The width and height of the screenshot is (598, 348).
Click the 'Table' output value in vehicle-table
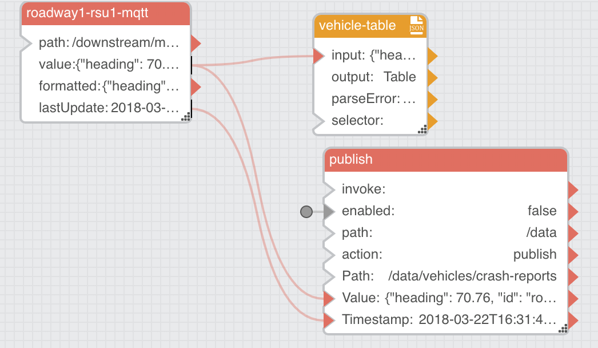click(x=399, y=77)
